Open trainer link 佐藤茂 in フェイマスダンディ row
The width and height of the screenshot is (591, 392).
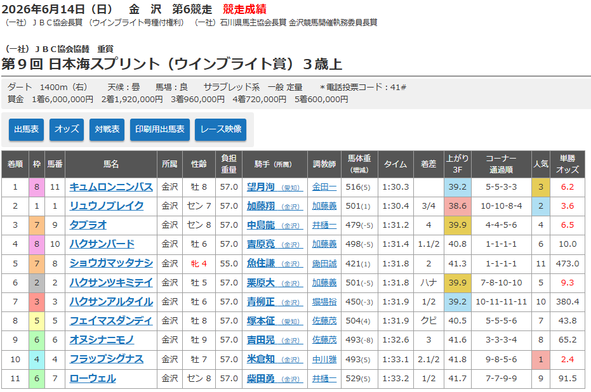324,321
